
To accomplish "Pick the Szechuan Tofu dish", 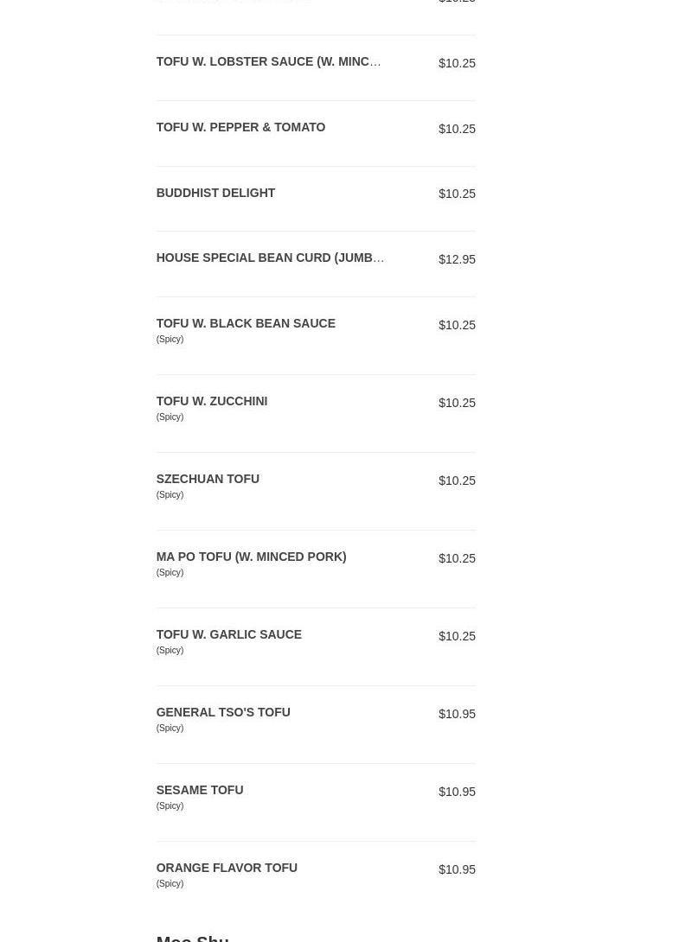I will tap(208, 480).
